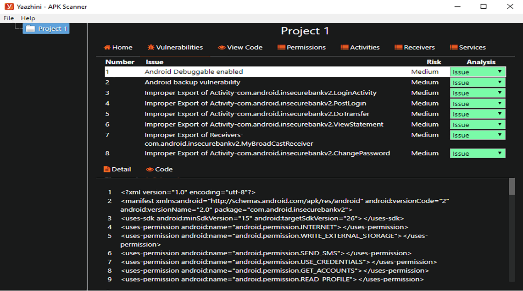Open Analysis dropdown for PostLogin issue

pos(477,103)
